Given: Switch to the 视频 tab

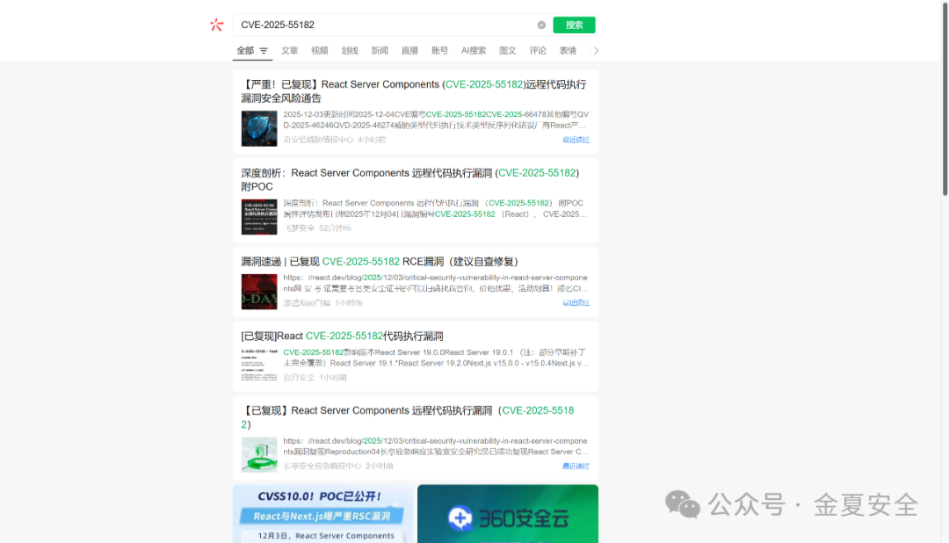Looking at the screenshot, I should (x=320, y=50).
